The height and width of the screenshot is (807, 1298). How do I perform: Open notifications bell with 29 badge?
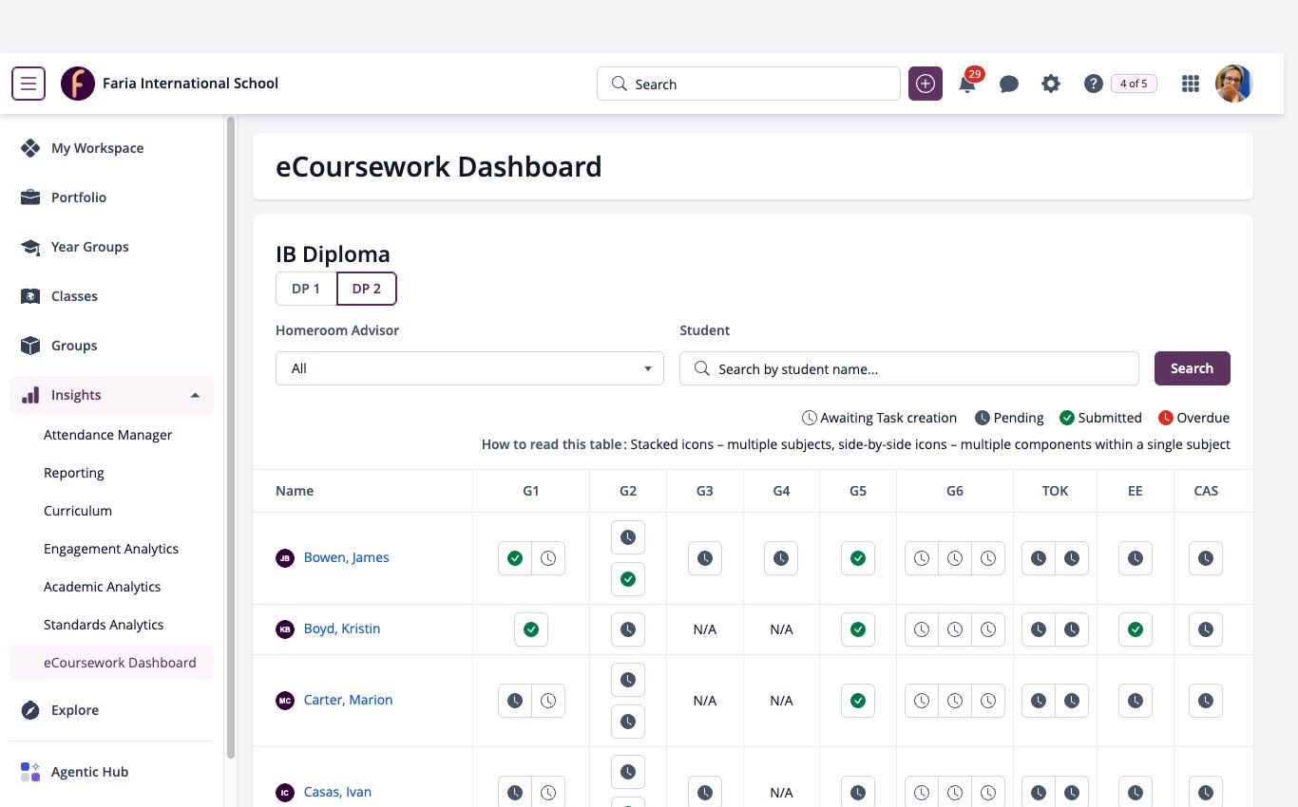coord(967,84)
